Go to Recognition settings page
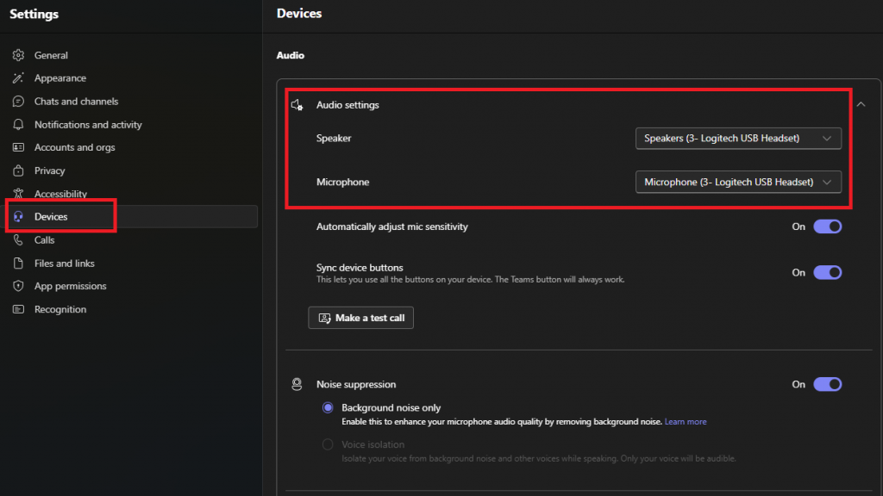The image size is (883, 496). tap(59, 309)
